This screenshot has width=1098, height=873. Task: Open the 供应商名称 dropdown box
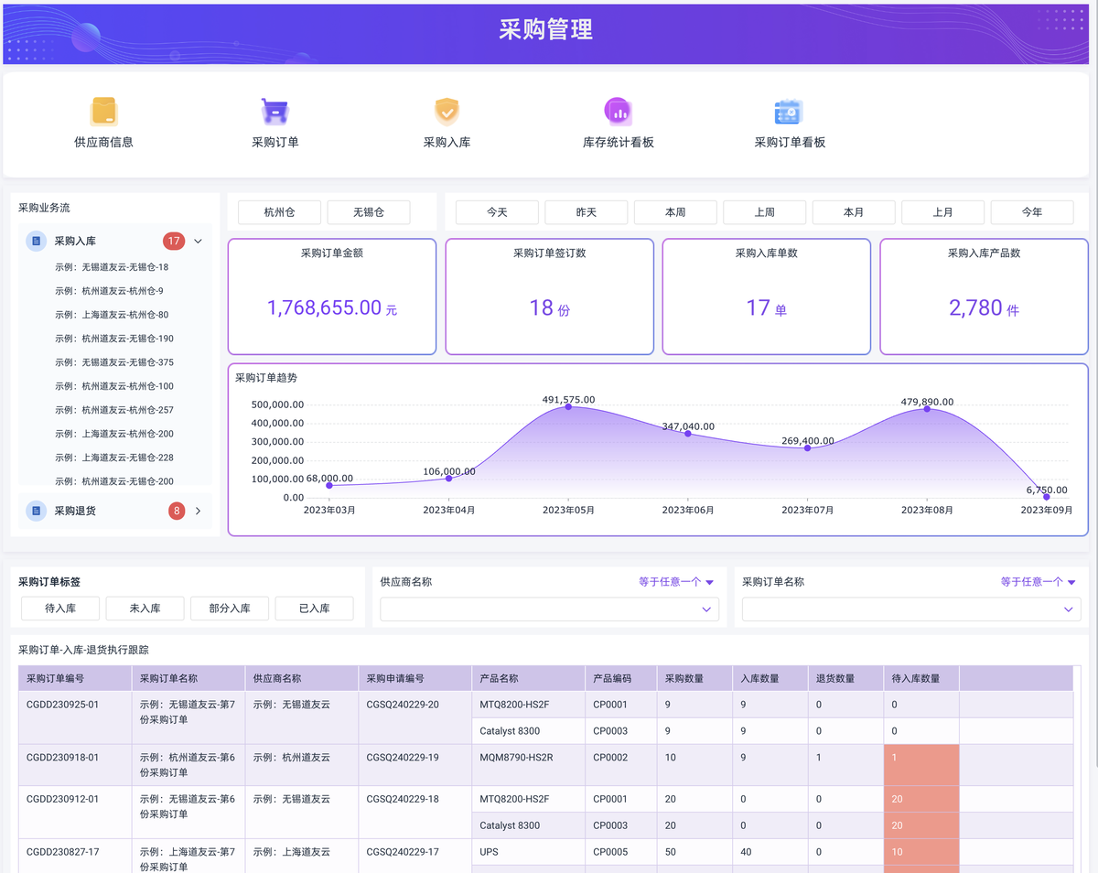548,609
